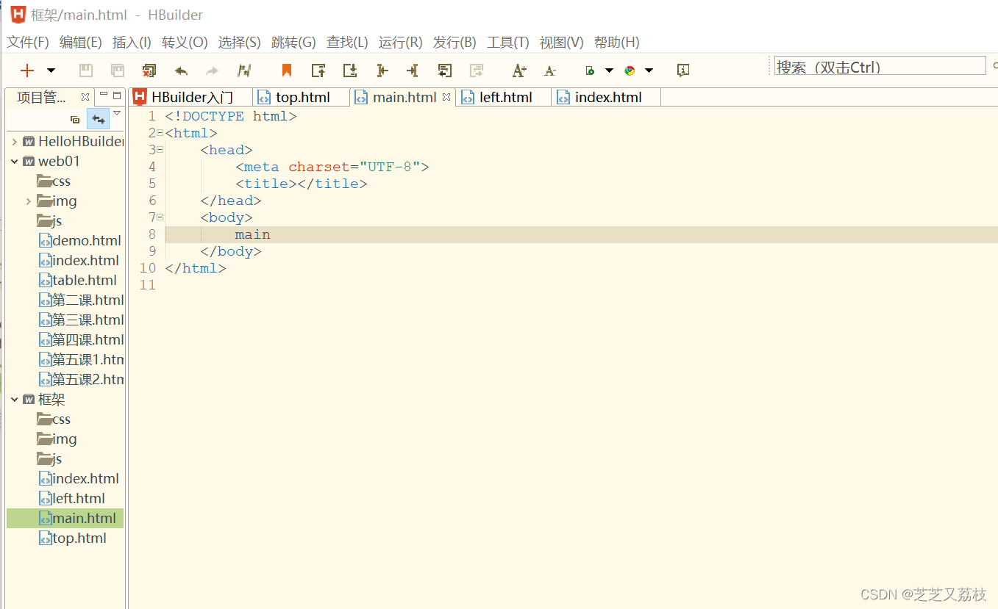Click the feedback speech bubble icon

683,71
